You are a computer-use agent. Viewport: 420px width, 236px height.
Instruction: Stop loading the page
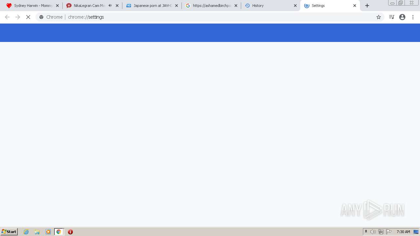tap(28, 17)
